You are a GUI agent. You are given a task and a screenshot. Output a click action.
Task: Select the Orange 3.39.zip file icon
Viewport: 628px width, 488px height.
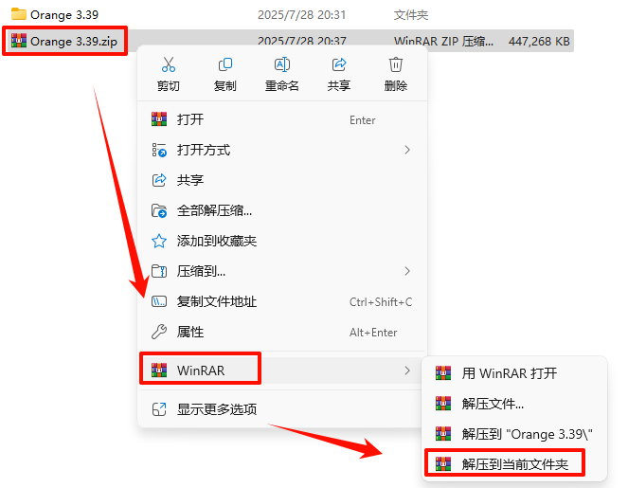(19, 41)
